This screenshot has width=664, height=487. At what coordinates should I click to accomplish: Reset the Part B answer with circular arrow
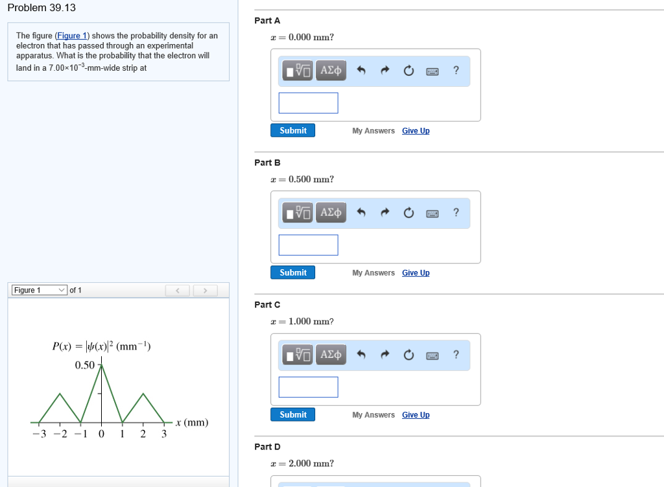[x=409, y=213]
